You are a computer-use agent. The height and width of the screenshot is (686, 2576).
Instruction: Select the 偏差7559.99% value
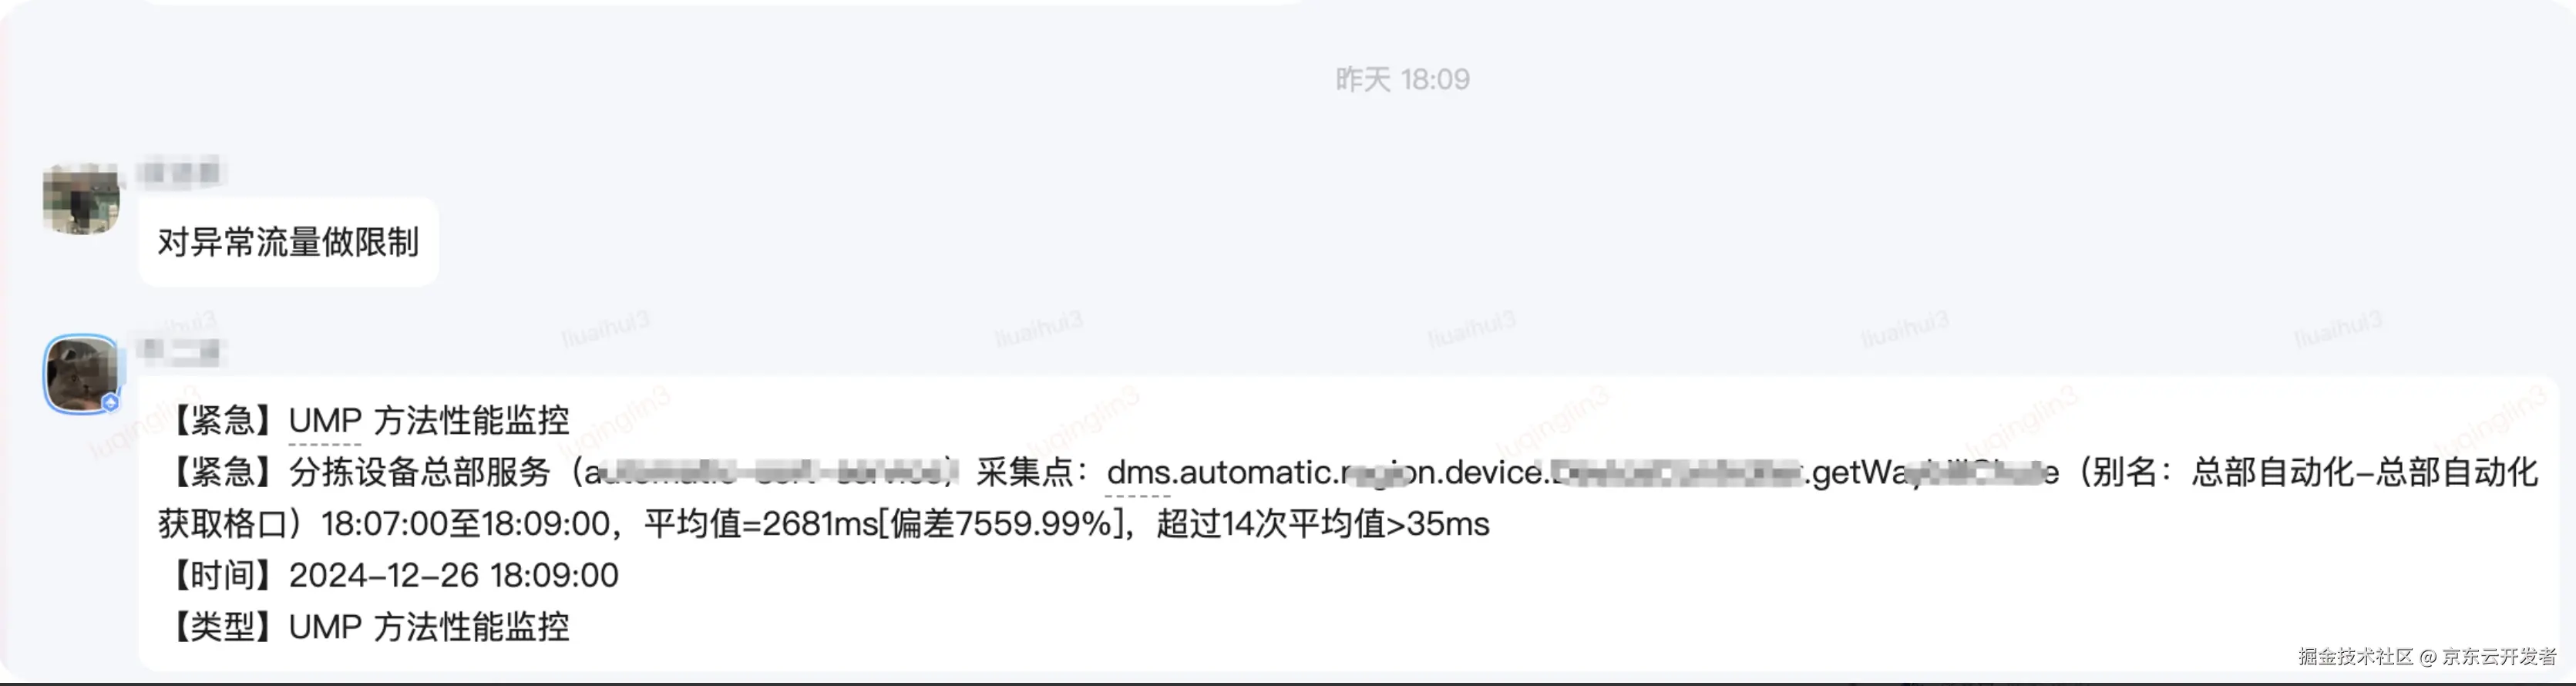(1002, 524)
